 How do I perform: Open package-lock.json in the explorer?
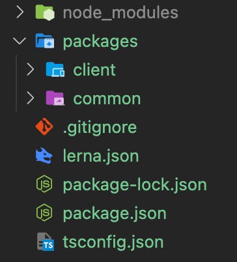135,186
